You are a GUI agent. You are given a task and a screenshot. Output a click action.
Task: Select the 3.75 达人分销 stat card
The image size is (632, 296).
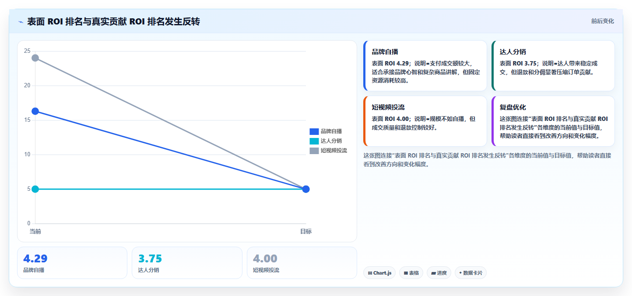pyautogui.click(x=187, y=263)
